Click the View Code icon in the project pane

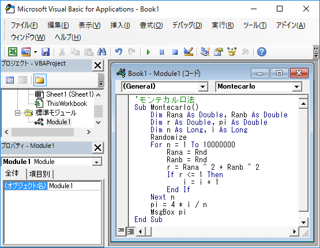pos(10,80)
